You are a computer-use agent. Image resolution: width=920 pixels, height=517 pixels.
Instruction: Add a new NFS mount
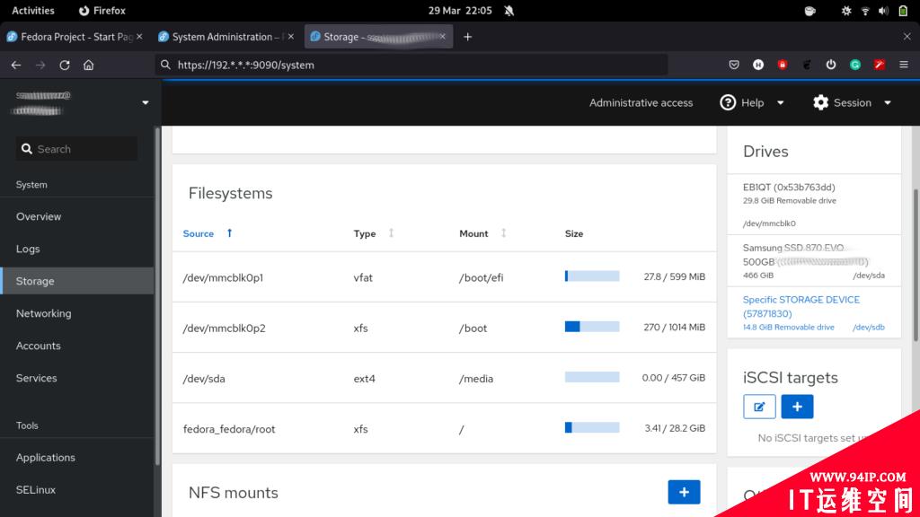pyautogui.click(x=684, y=493)
